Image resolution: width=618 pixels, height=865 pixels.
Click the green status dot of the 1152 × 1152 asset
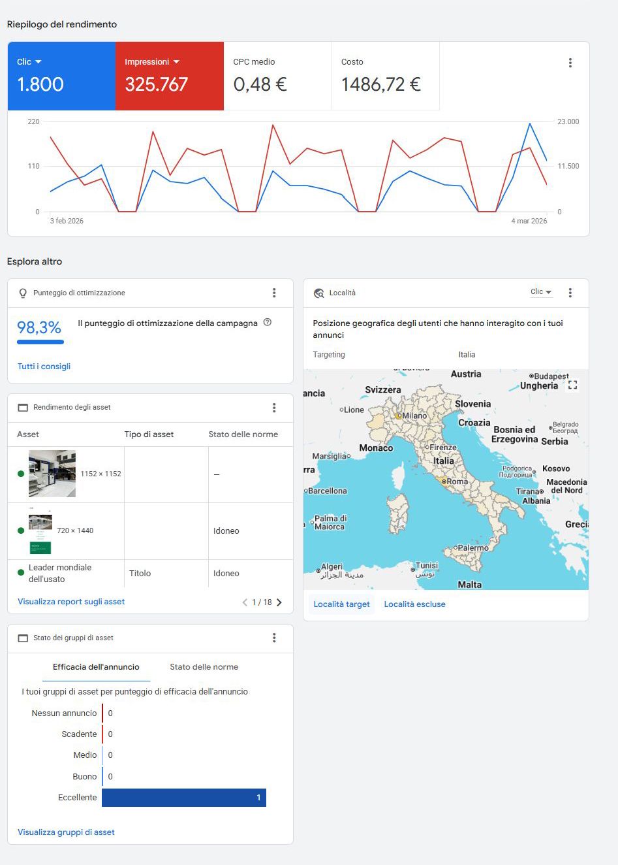21,474
